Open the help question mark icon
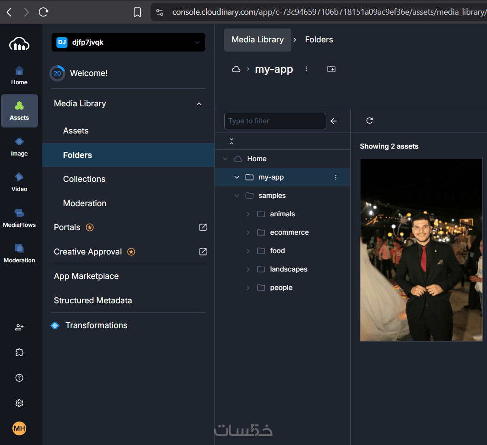The height and width of the screenshot is (445, 487). coord(19,378)
